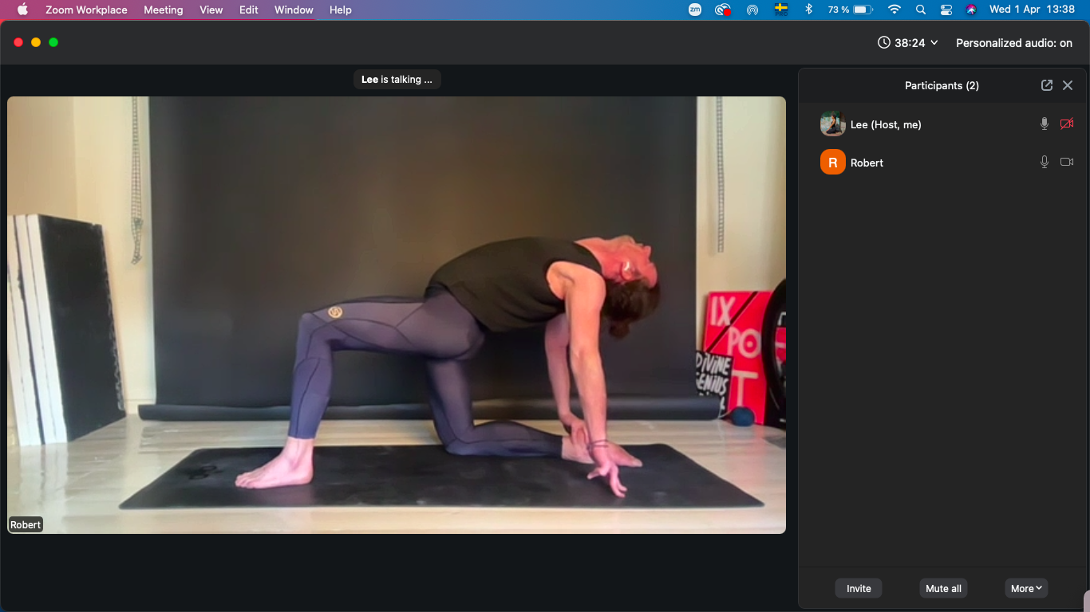Toggle Robert's video camera
Screen dimensions: 1090x612
1067,162
